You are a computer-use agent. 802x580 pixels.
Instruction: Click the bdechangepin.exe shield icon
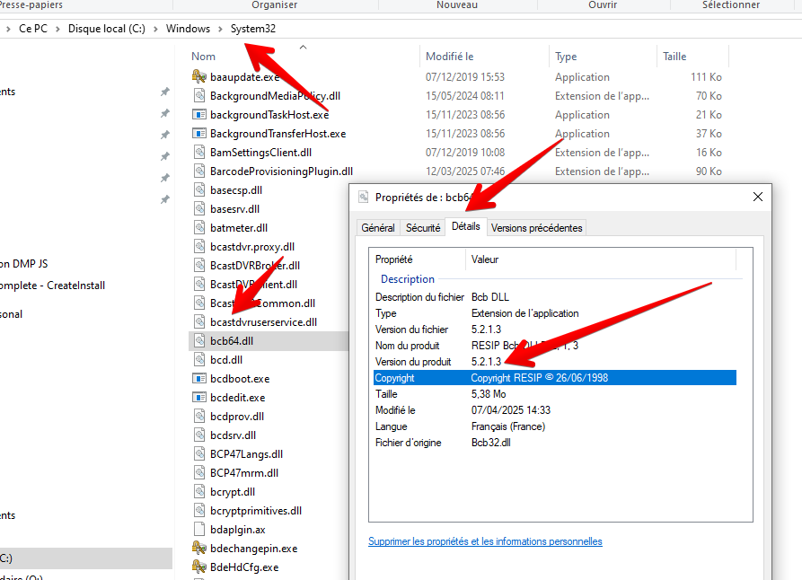click(x=199, y=549)
